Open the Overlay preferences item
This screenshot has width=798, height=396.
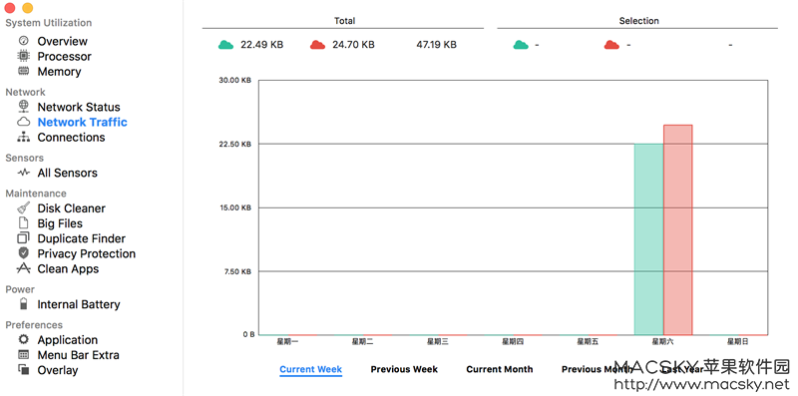click(58, 370)
